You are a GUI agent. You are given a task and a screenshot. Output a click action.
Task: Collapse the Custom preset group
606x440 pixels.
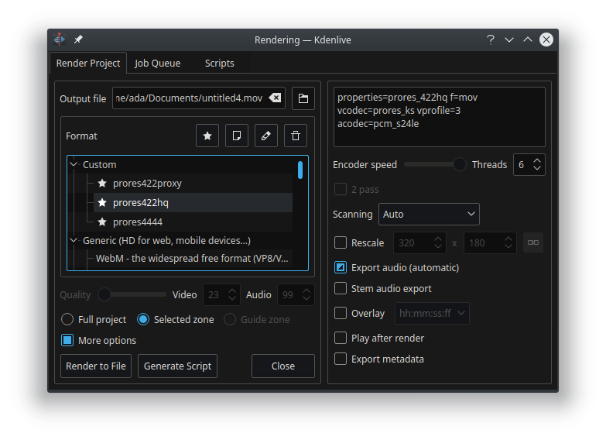click(x=73, y=164)
